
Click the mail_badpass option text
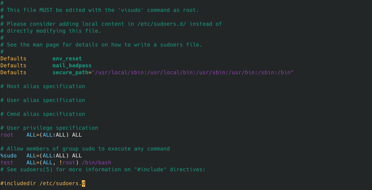click(72, 65)
